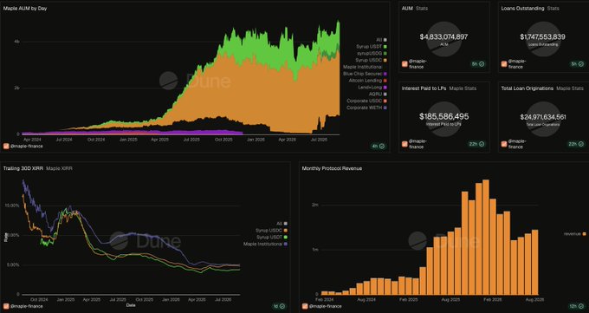Follow the @maple-finance link under Monthly Protocol Revenue
The image size is (589, 313).
[x=326, y=306]
